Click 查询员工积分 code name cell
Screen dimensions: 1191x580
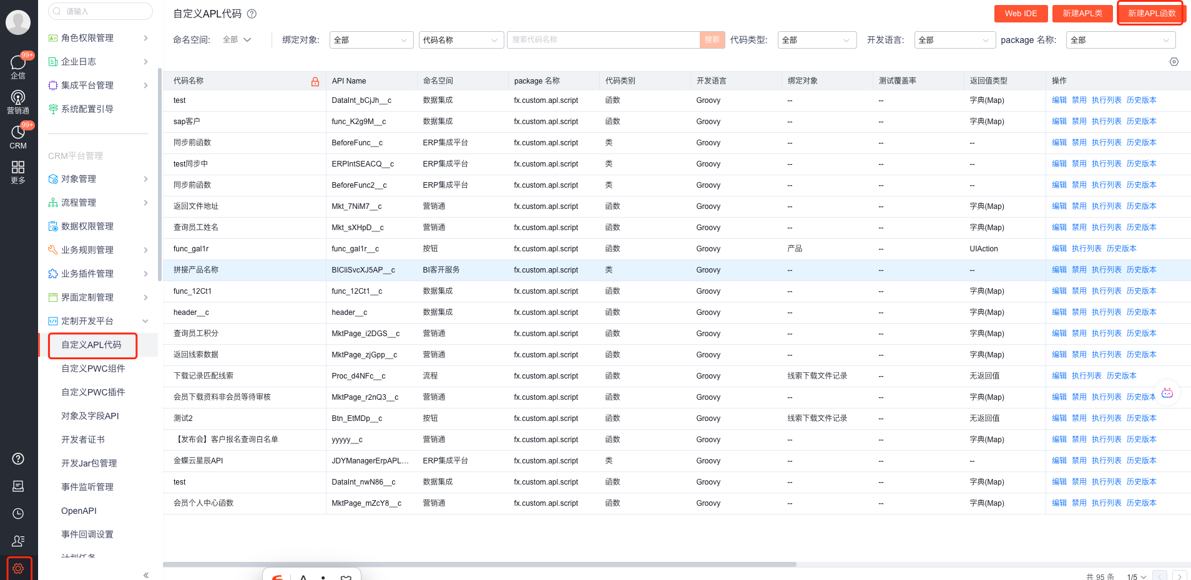pos(196,334)
